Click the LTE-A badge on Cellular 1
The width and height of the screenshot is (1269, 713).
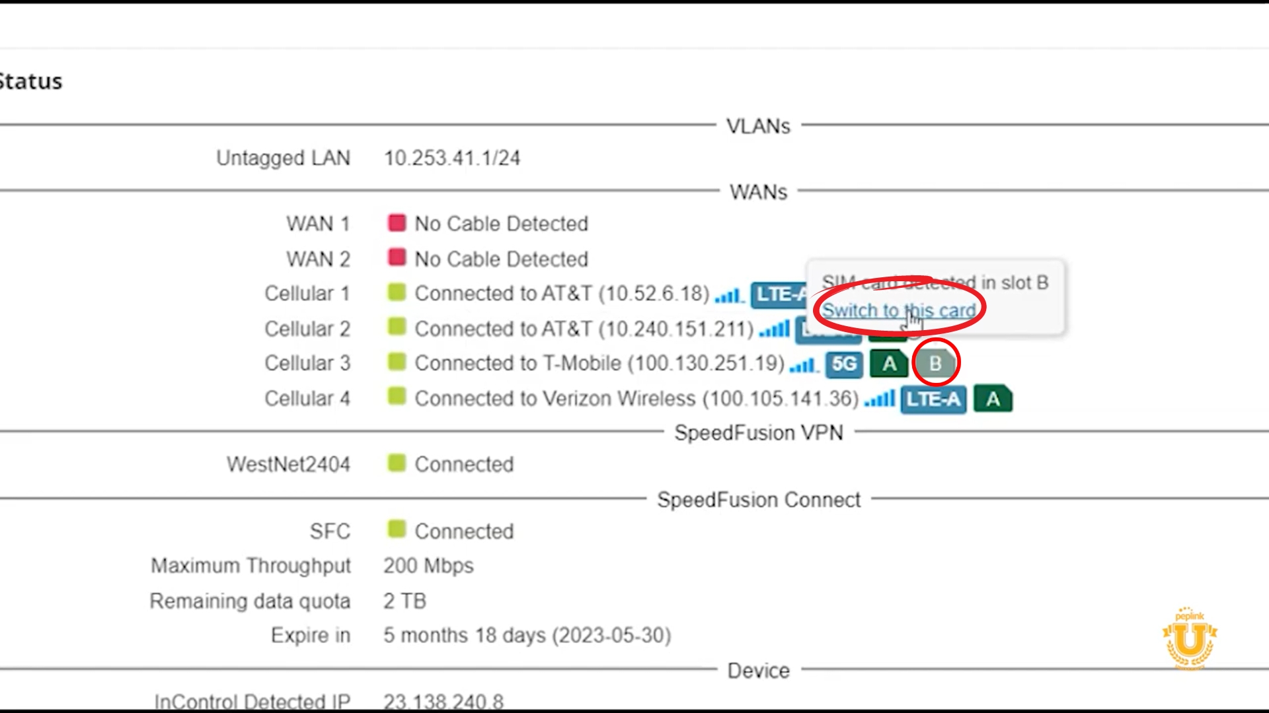click(780, 295)
